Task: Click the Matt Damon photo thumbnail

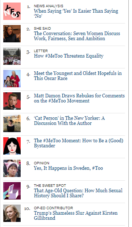Action: pyautogui.click(x=12, y=101)
